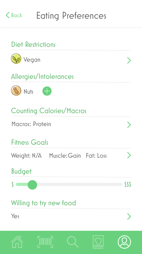
Task: Expand Willing to try new food chevron
Action: 129,216
